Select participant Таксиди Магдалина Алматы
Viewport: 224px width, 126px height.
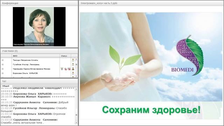(x=26, y=60)
